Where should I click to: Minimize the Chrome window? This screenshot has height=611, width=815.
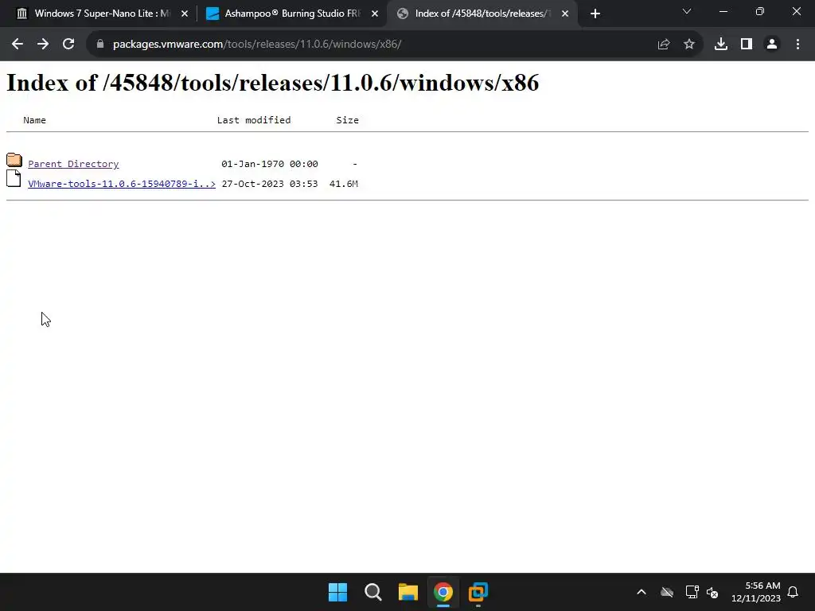723,11
